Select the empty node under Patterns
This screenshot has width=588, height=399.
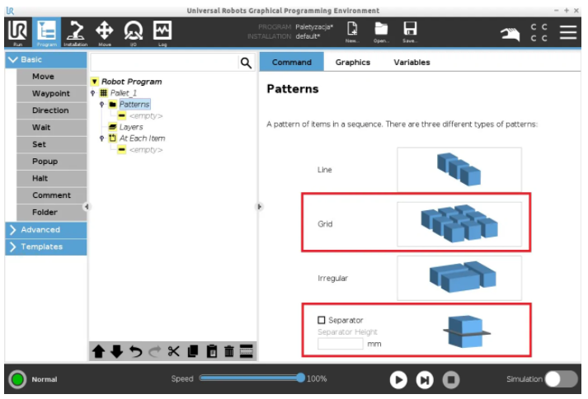tap(146, 116)
